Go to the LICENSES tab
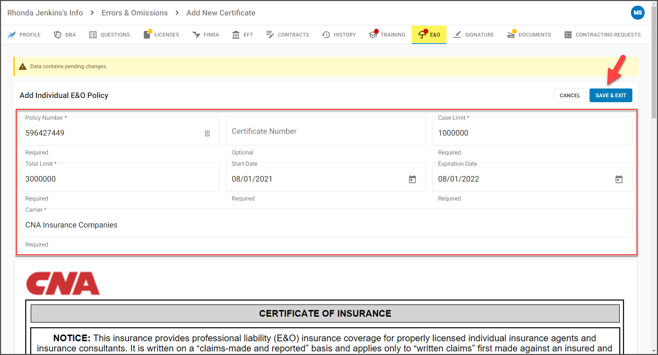The image size is (658, 355). click(x=162, y=35)
